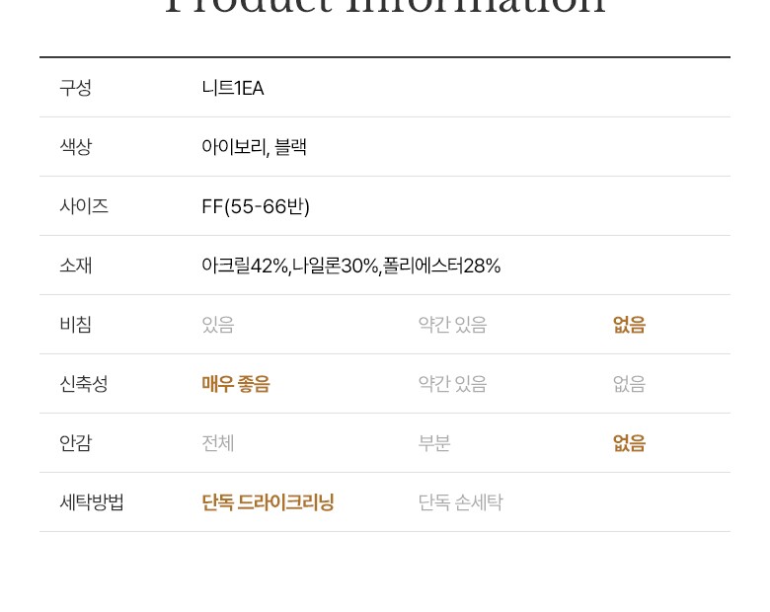
Task: Click the 색상 row label
Action: (x=75, y=147)
